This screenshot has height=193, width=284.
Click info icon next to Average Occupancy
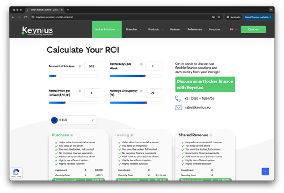(x=141, y=91)
